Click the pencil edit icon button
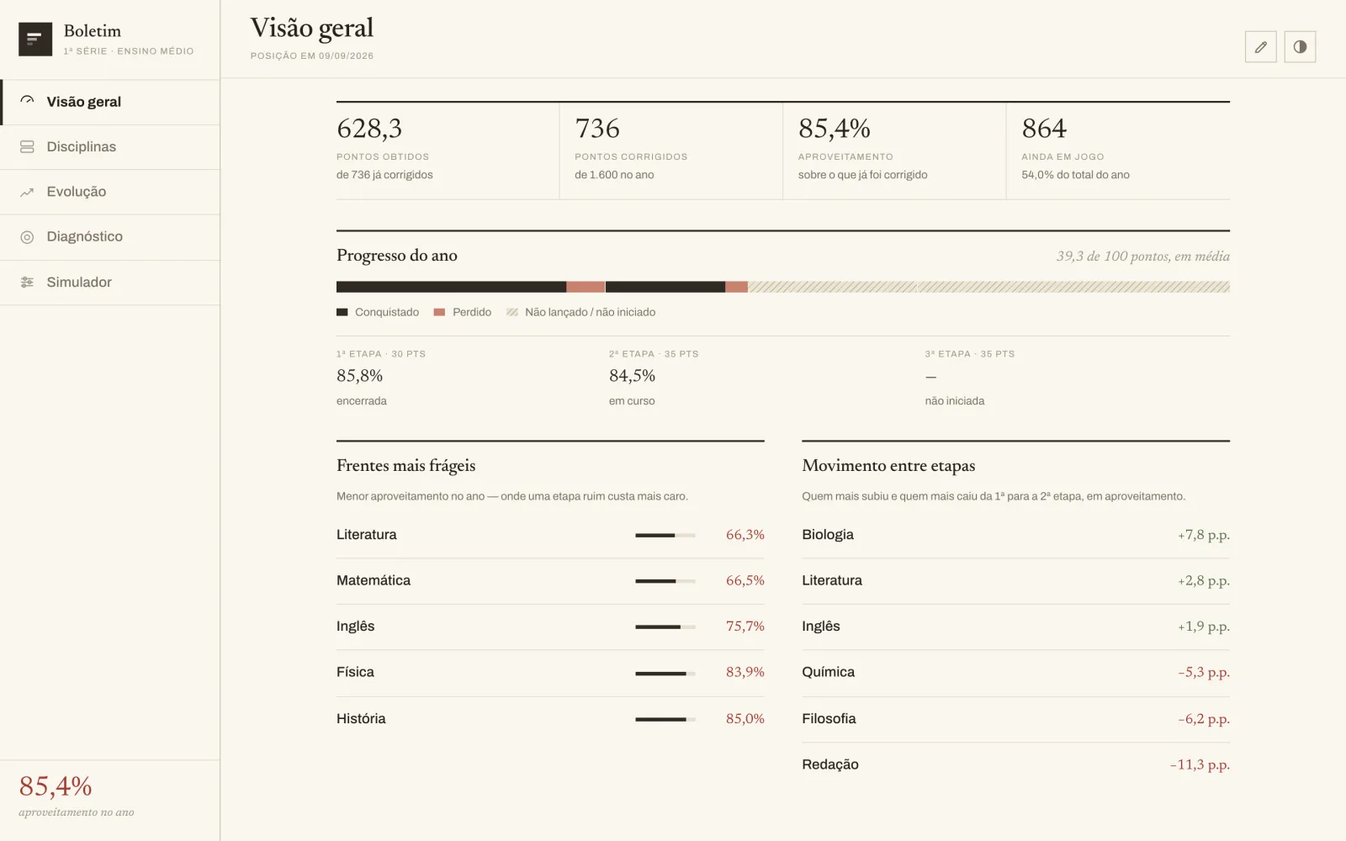Image resolution: width=1346 pixels, height=841 pixels. click(1260, 47)
